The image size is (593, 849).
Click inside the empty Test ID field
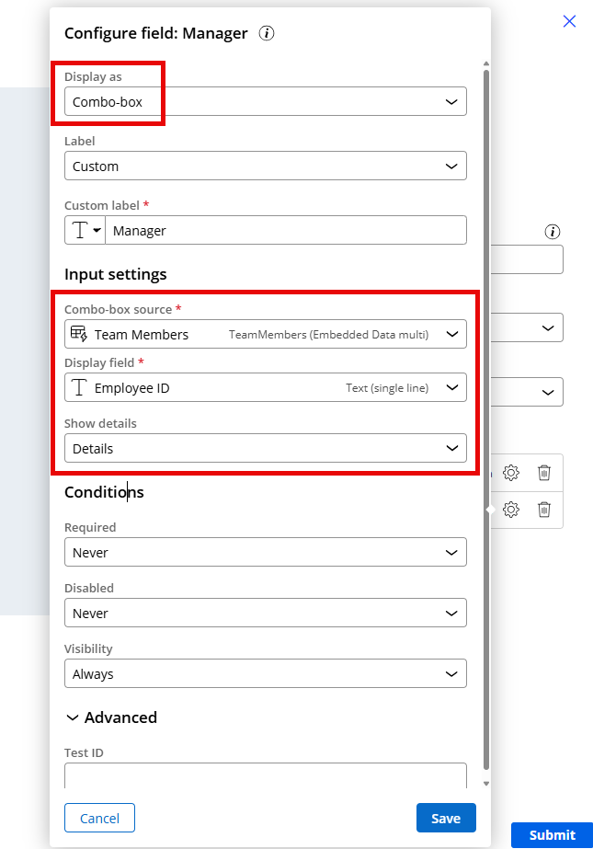click(x=265, y=775)
